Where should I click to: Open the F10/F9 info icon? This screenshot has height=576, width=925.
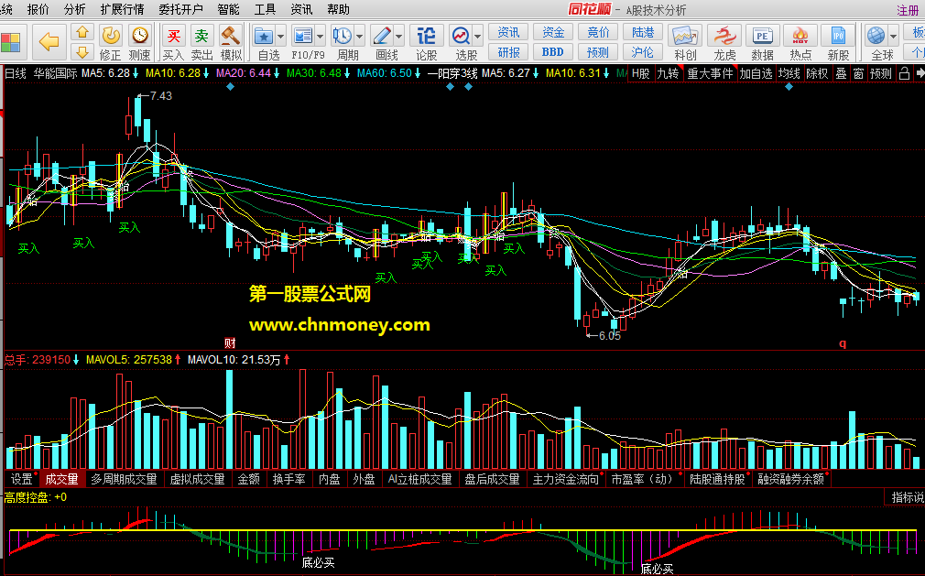click(x=302, y=36)
